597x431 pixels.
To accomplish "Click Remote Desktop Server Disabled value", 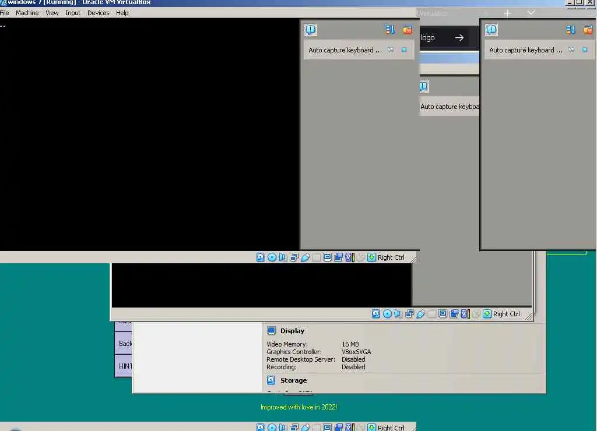I will pos(353,359).
